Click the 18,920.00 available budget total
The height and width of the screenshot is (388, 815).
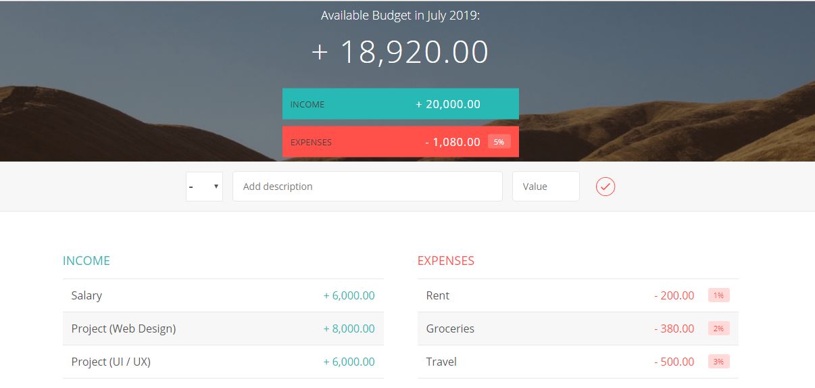coord(400,52)
